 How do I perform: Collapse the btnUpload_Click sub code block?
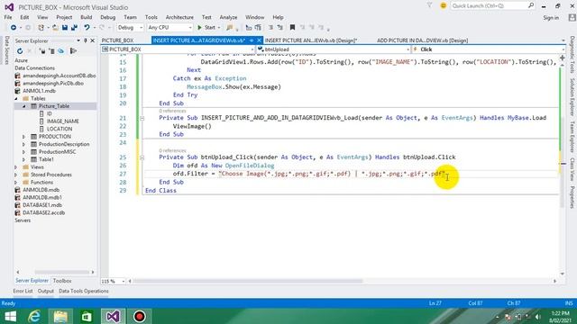[x=142, y=157]
